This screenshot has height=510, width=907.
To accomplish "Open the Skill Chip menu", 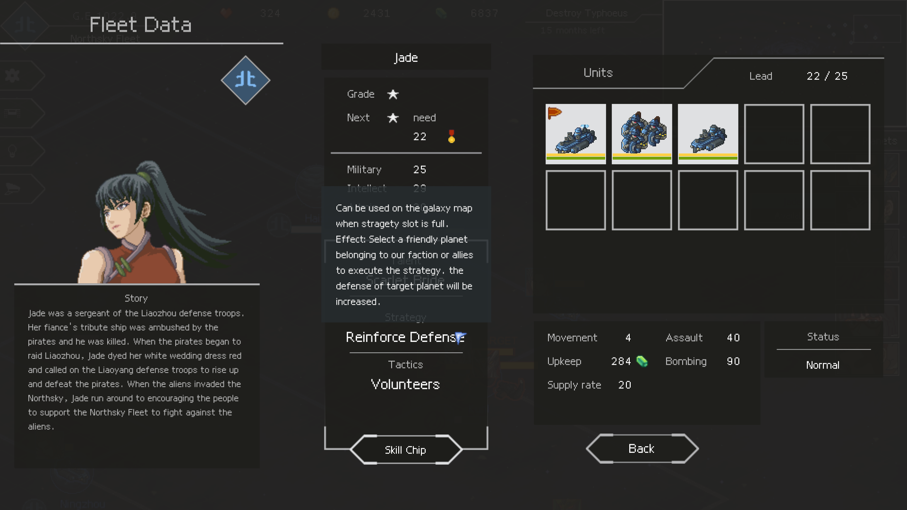I will point(405,450).
